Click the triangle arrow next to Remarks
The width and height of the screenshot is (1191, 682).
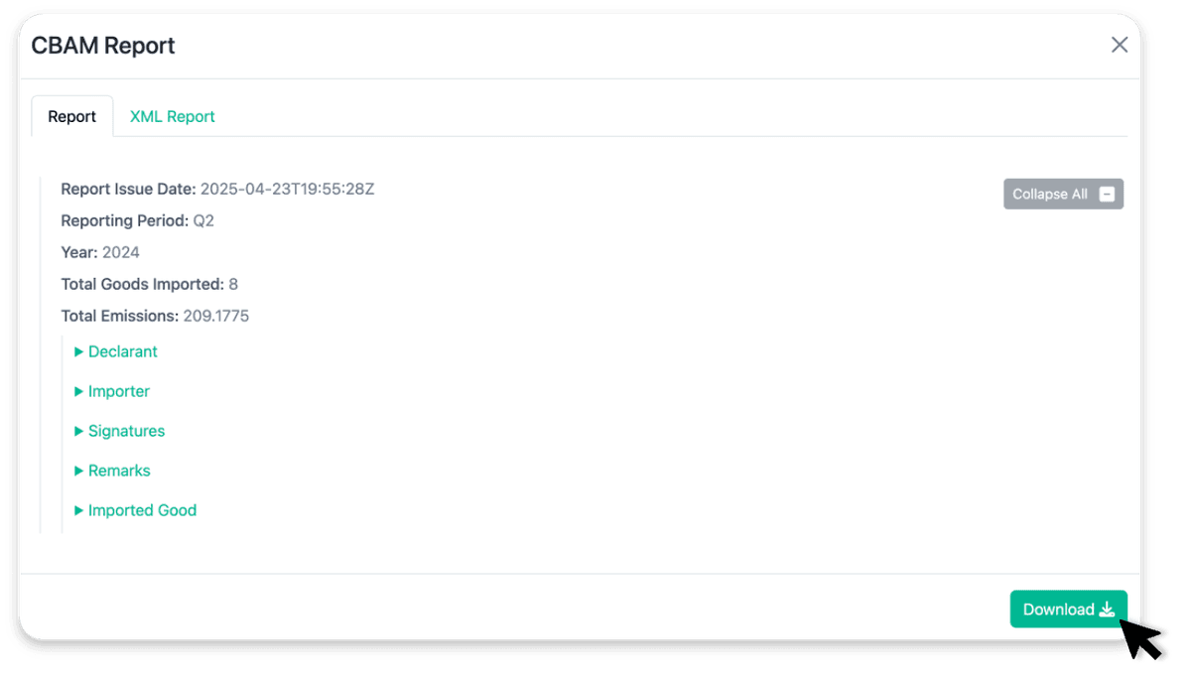click(79, 471)
